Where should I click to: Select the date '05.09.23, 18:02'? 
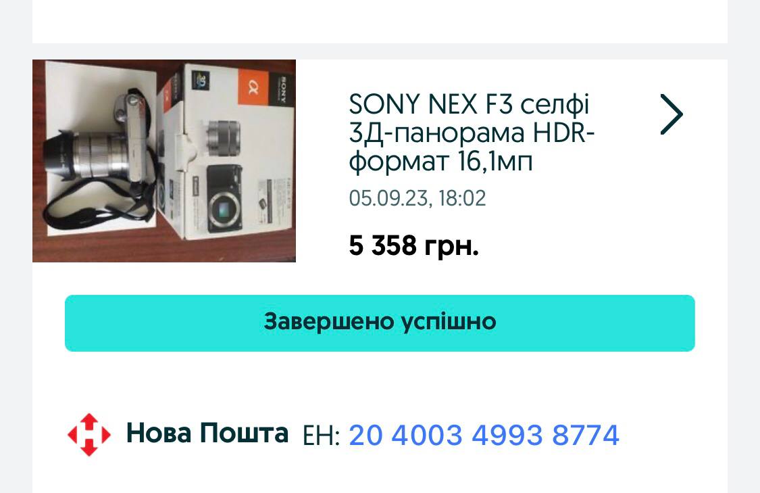(x=417, y=198)
